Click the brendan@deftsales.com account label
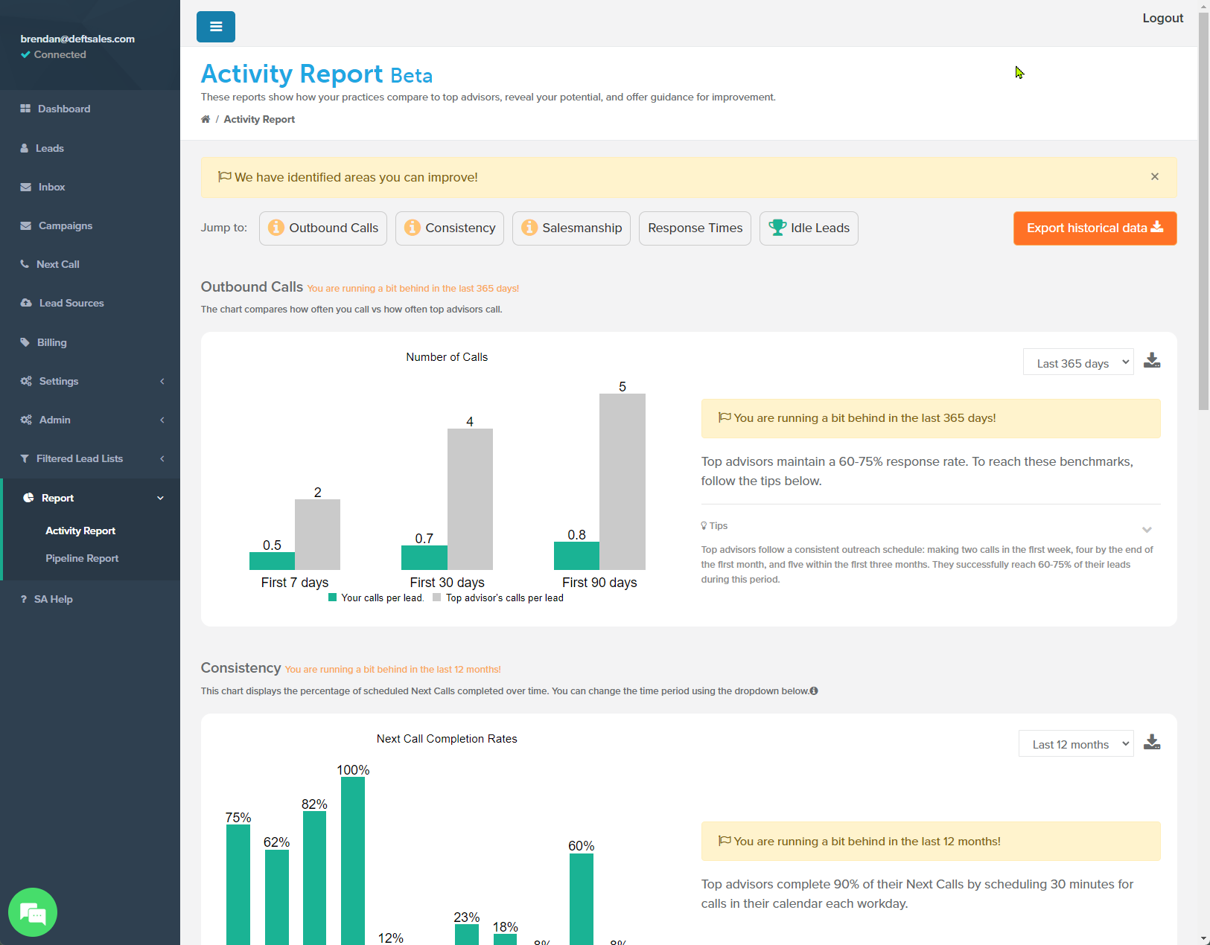Viewport: 1210px width, 945px height. coord(77,39)
